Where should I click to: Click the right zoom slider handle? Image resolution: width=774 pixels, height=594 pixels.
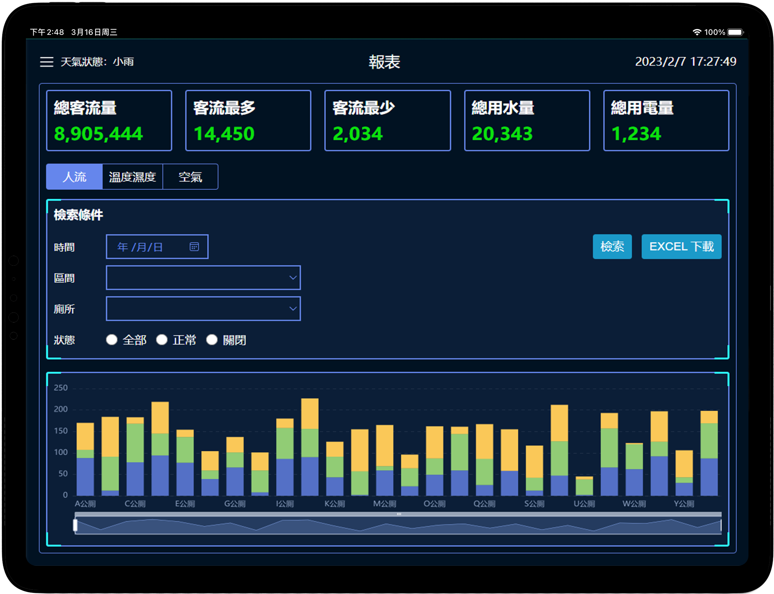coord(721,525)
